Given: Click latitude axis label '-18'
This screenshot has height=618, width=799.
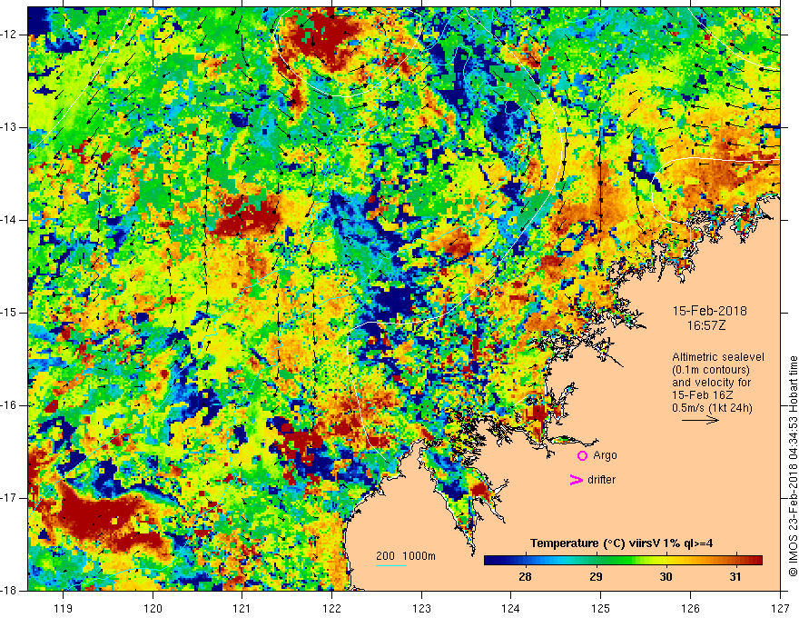Looking at the screenshot, I should coord(9,591).
